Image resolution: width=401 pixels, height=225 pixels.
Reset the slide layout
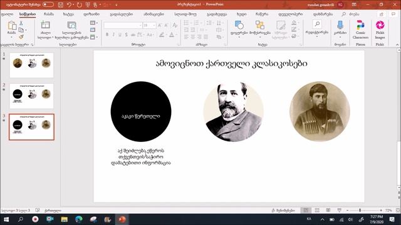click(93, 30)
